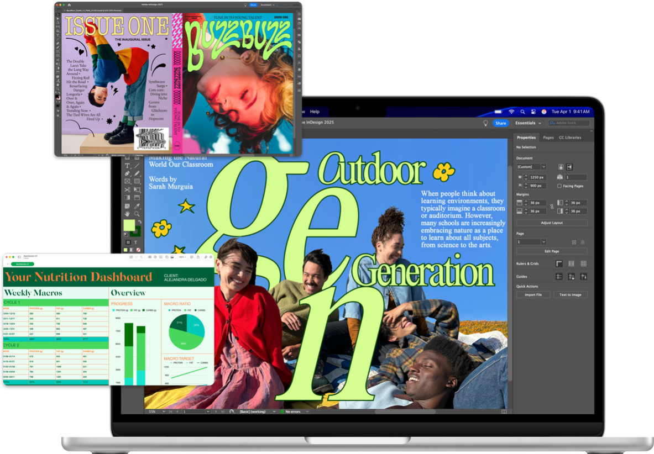
Task: Open the dropdown arrow after No errors
Action: tap(307, 411)
